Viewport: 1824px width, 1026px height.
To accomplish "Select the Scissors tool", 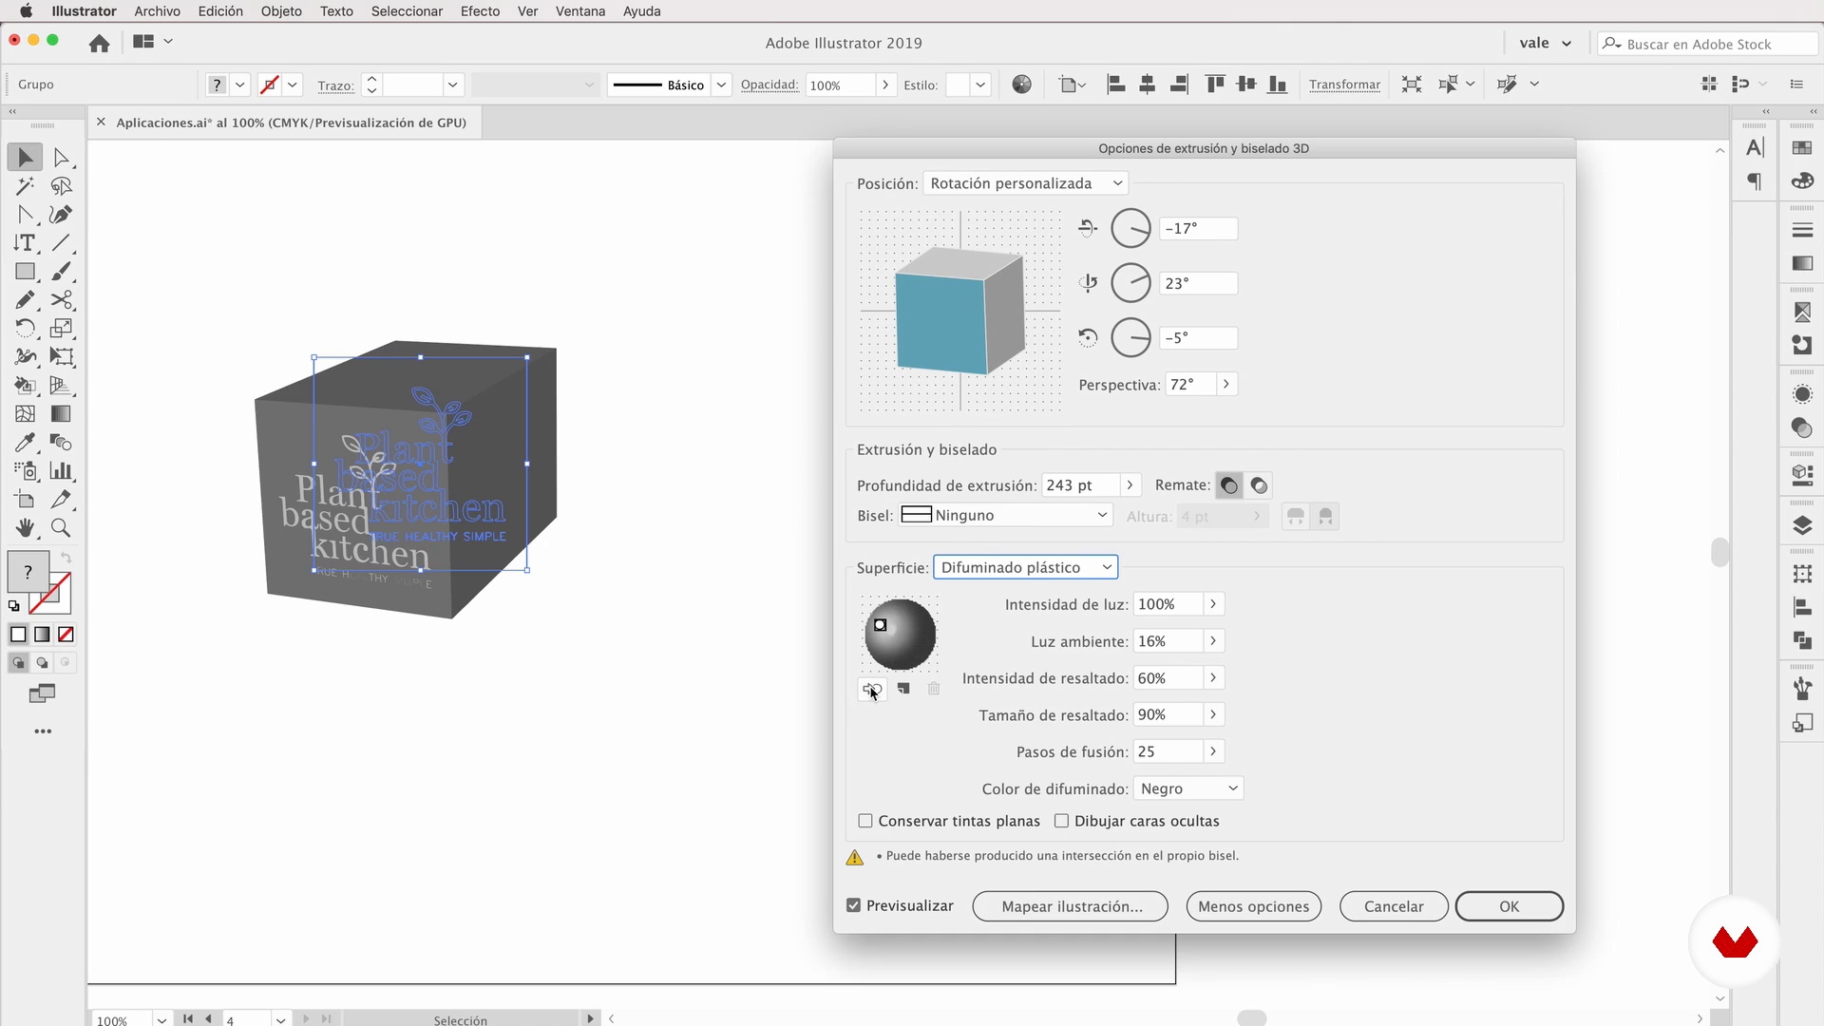I will [62, 300].
